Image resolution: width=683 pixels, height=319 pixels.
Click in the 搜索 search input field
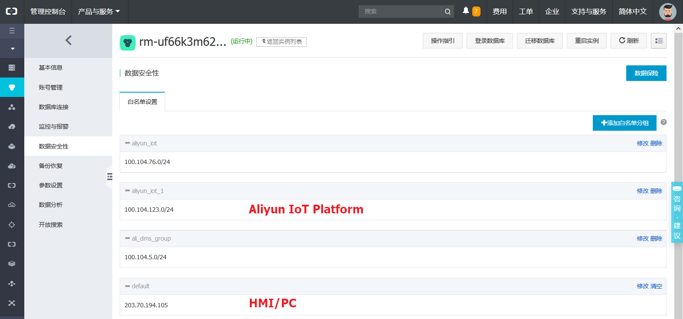point(400,12)
